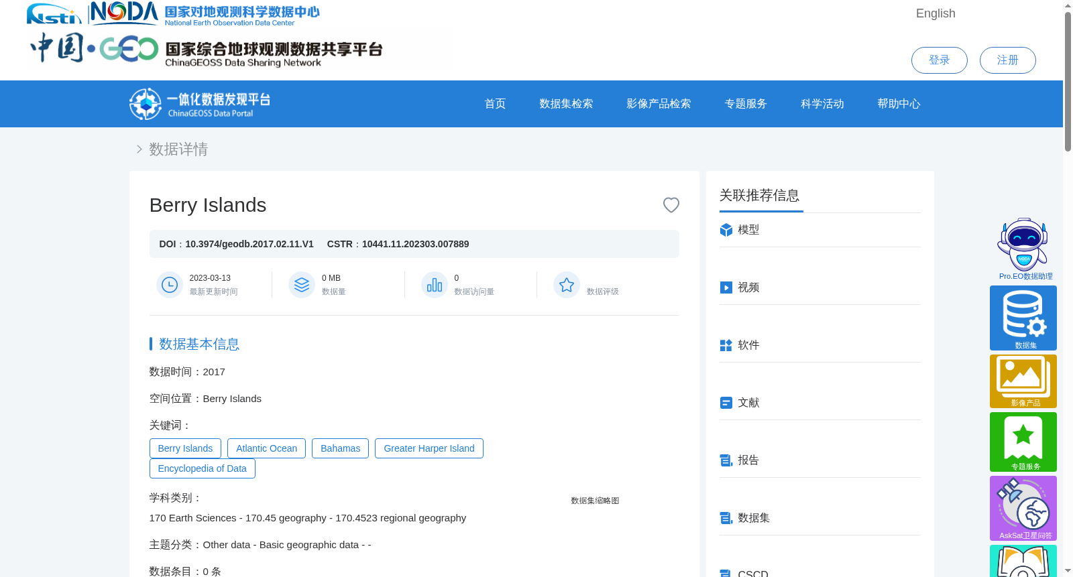The height and width of the screenshot is (577, 1073).
Task: Click the scrollbar down arrow
Action: [1068, 571]
